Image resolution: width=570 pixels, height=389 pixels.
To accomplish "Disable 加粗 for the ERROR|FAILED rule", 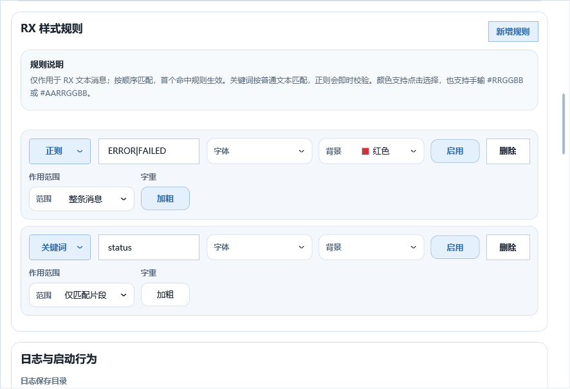I will [x=165, y=198].
